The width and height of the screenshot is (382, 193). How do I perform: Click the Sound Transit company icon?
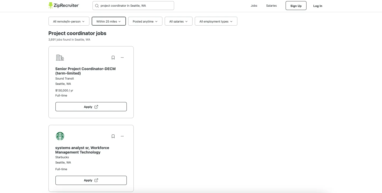tap(60, 57)
